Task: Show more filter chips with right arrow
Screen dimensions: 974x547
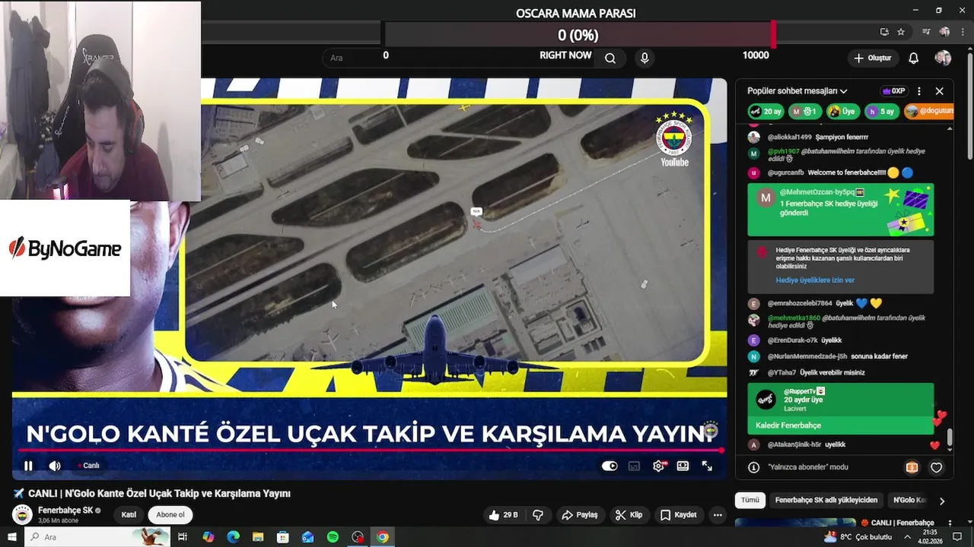Action: (942, 501)
